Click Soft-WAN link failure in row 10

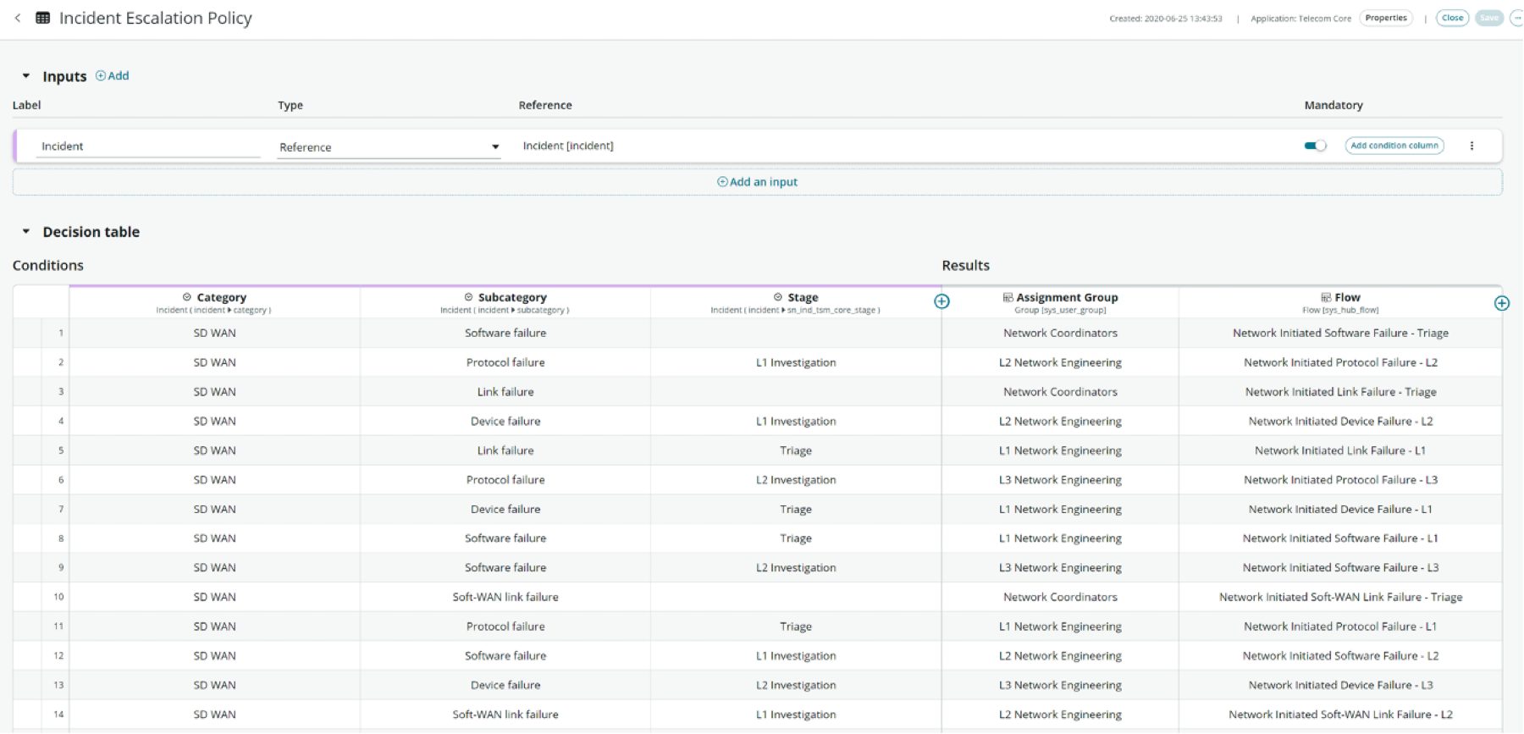tap(505, 597)
